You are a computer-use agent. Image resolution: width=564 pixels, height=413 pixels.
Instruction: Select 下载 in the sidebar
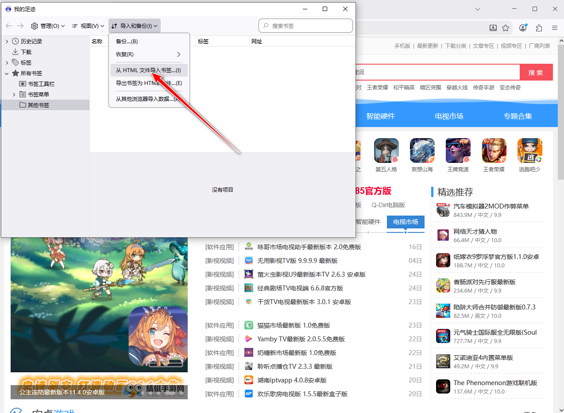pos(26,52)
